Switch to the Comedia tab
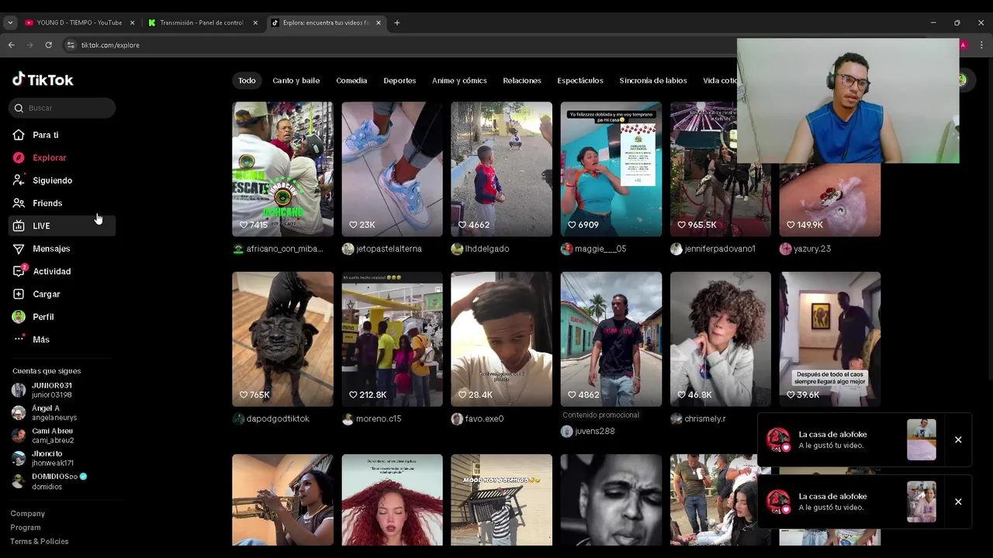This screenshot has height=558, width=993. pyautogui.click(x=351, y=81)
